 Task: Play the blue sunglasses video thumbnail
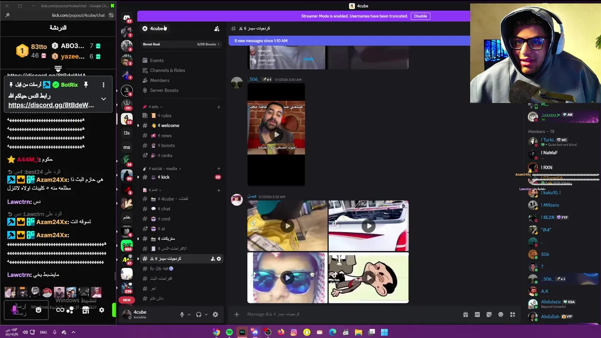tap(287, 278)
